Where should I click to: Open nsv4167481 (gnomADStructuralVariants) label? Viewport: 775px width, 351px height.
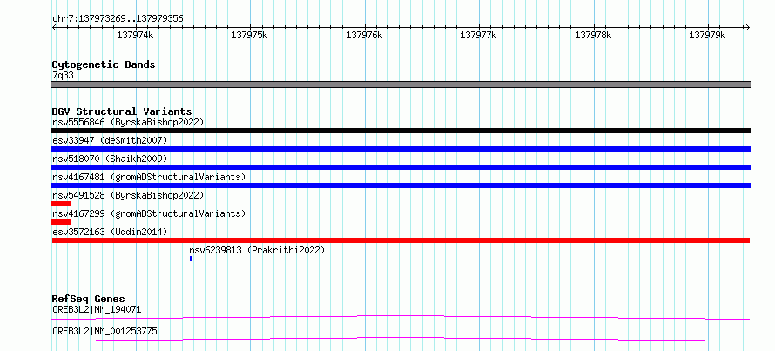coord(149,177)
